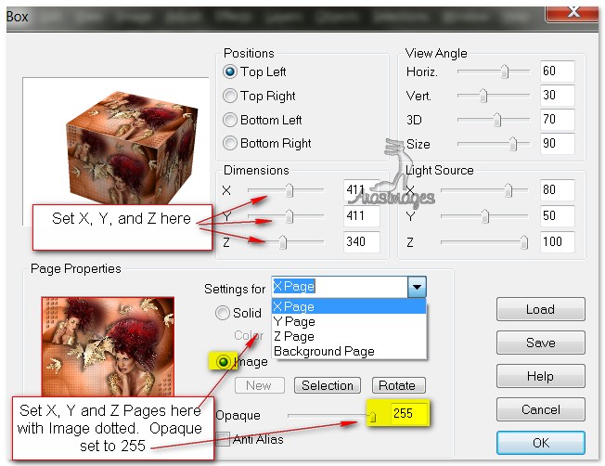Pick Background Page from the list

324,351
